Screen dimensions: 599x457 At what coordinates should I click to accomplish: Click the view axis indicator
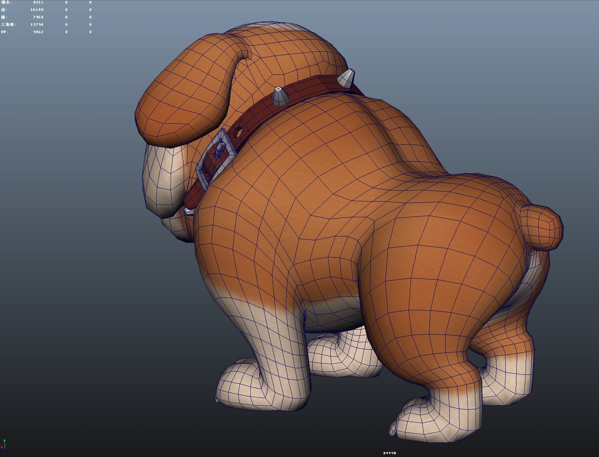pyautogui.click(x=3, y=444)
